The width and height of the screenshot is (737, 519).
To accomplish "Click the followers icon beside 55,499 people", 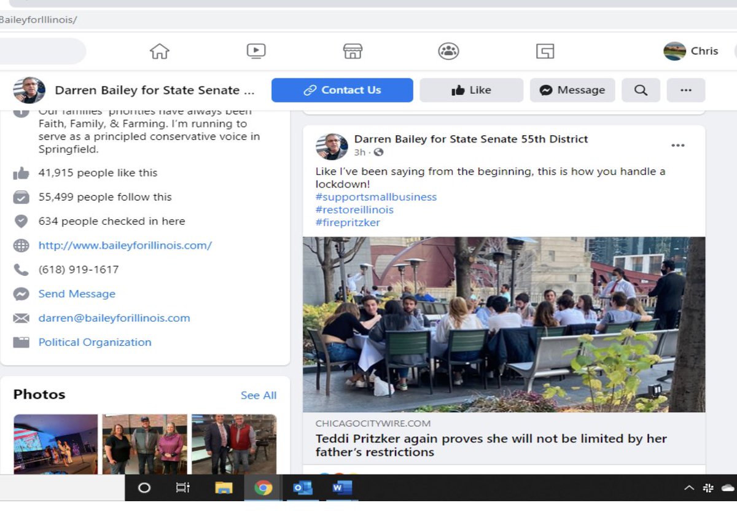I will (21, 197).
